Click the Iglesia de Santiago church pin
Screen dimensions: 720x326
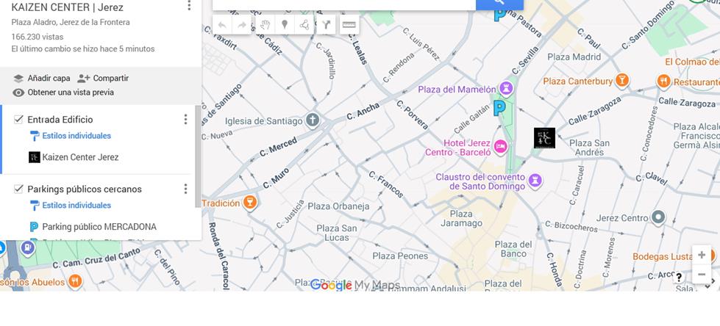click(x=313, y=120)
